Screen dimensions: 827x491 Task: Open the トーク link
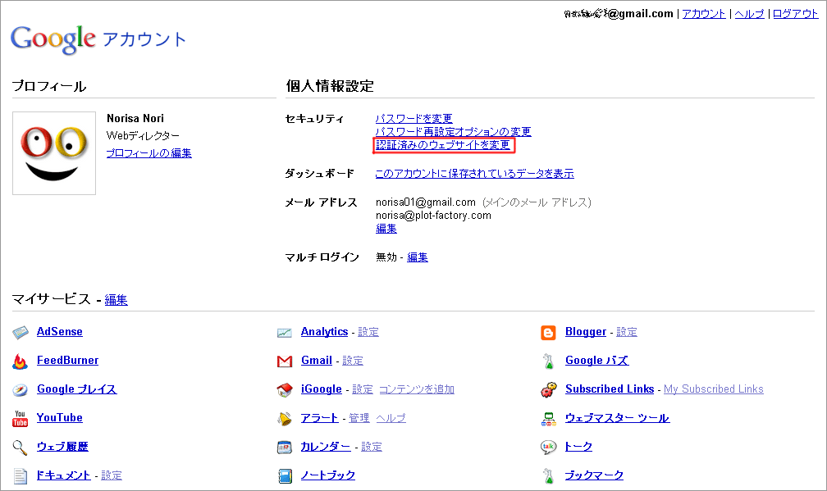coord(578,447)
